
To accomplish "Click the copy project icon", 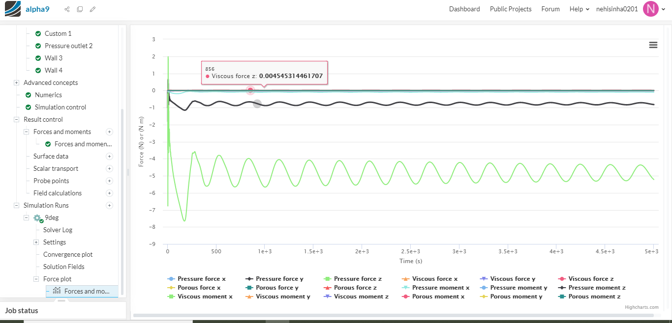I will [80, 9].
